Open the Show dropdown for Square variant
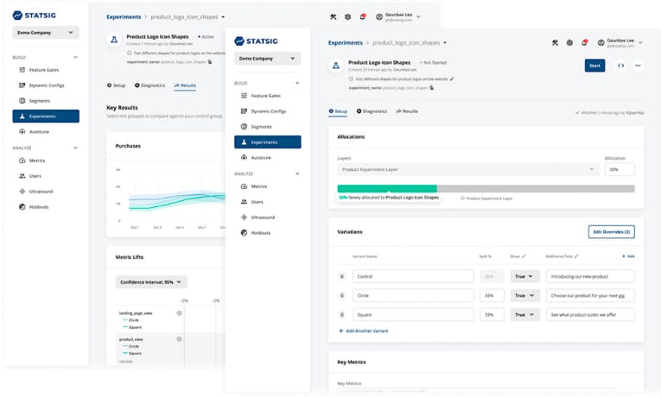Image resolution: width=661 pixels, height=397 pixels. coord(525,315)
